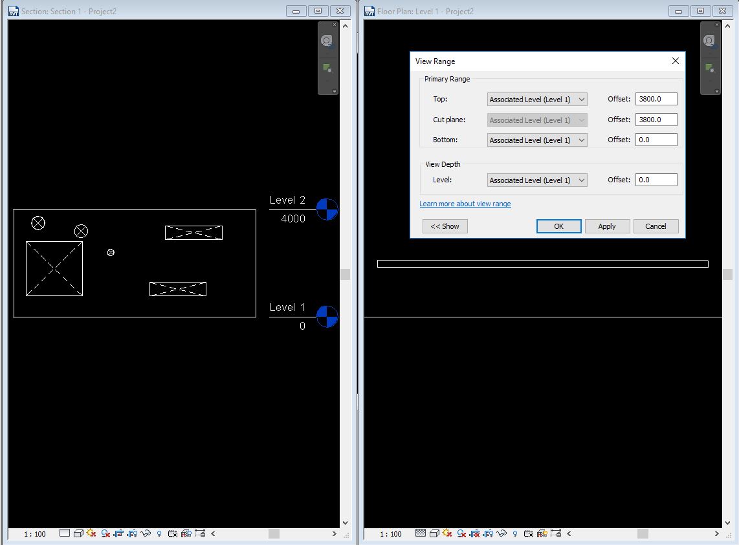Image resolution: width=739 pixels, height=545 pixels.
Task: Toggle the Sun Path setting
Action: 91,534
